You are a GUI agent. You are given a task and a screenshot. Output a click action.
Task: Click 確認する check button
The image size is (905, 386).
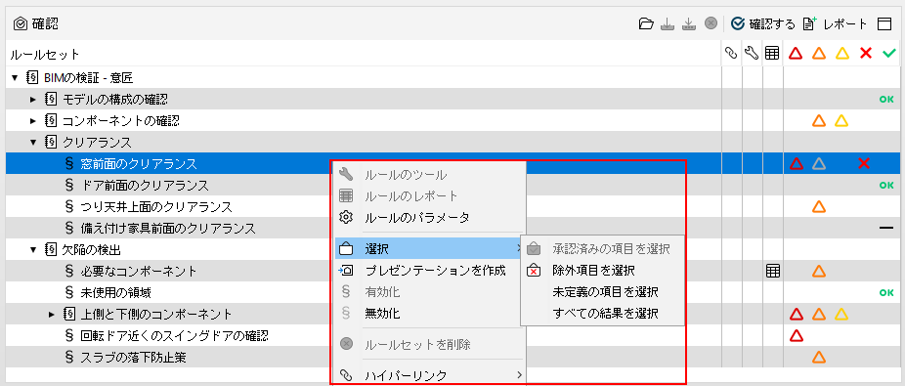point(762,23)
